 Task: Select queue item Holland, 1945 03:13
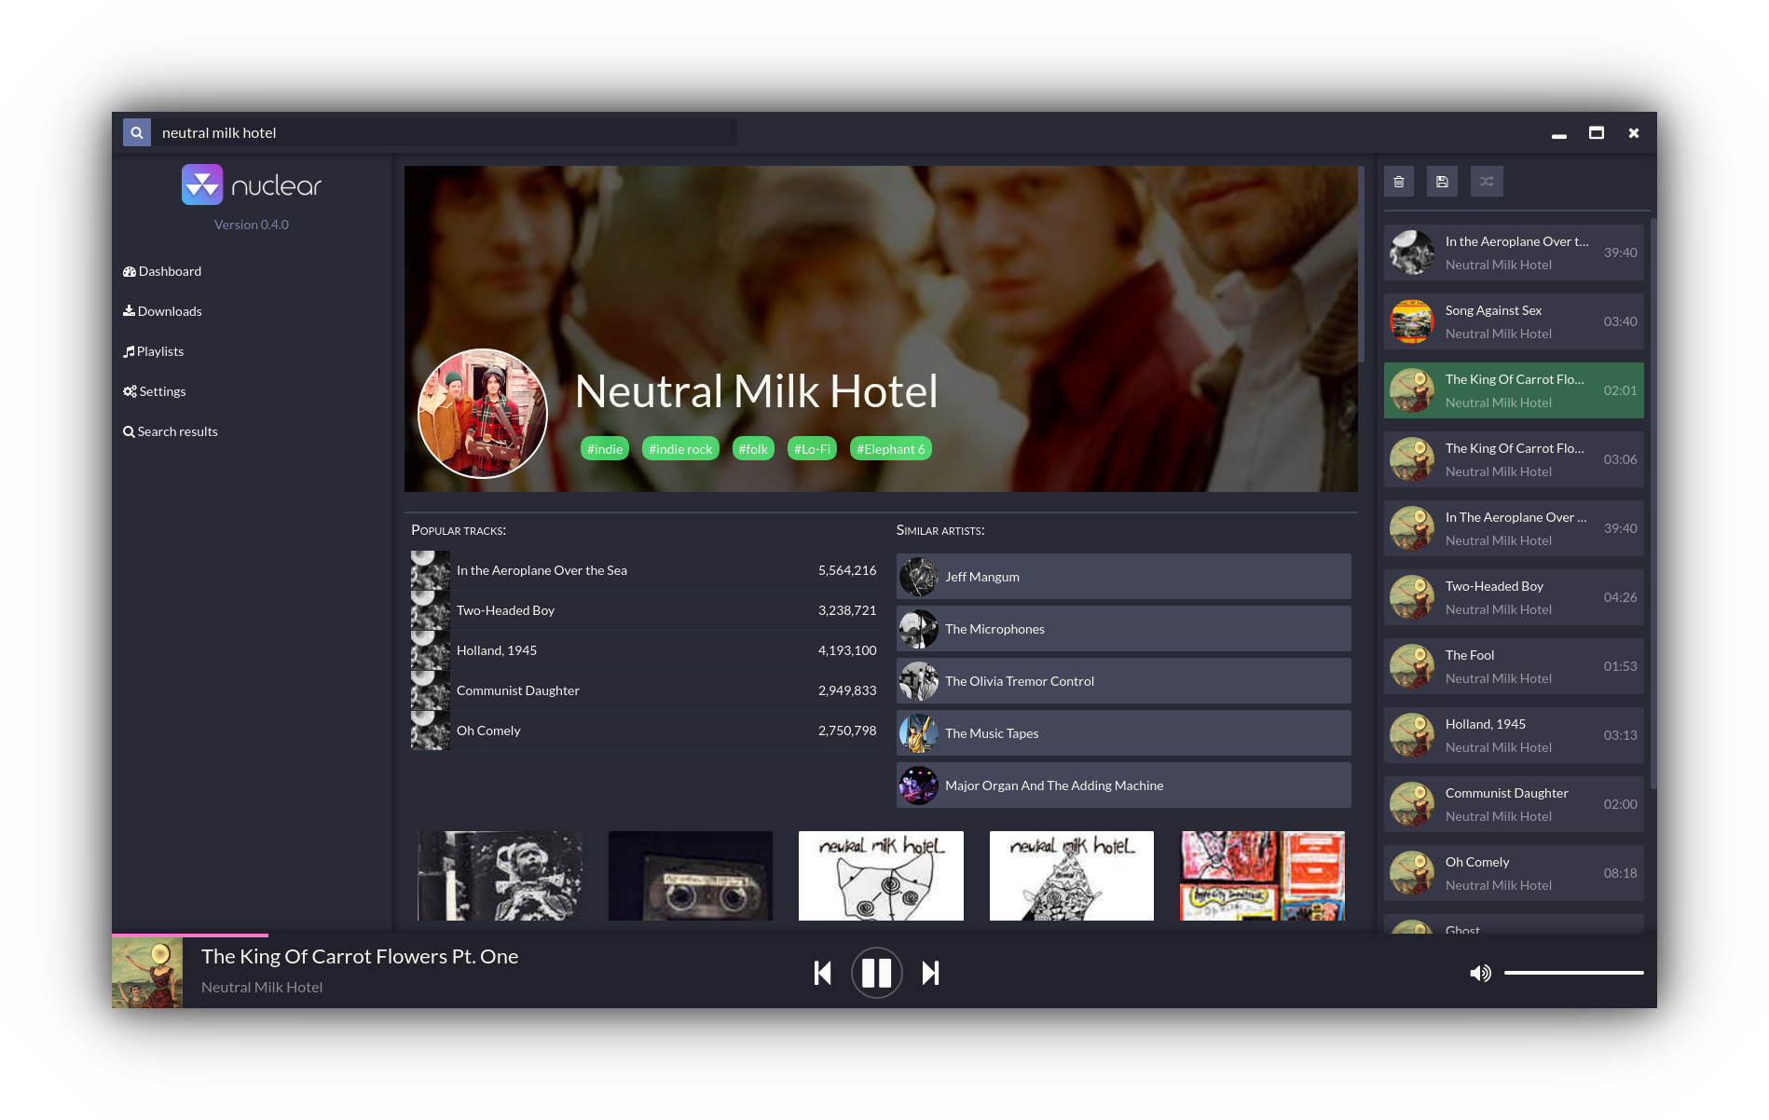tap(1514, 735)
